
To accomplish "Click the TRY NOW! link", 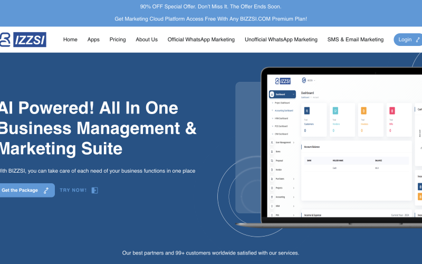I will (x=73, y=190).
